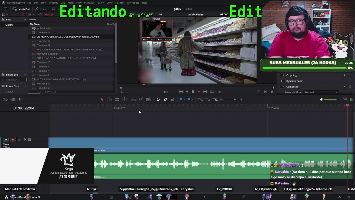Disable the Cropping section toggle
Viewport: 355px width, 200px height.
coord(283,75)
